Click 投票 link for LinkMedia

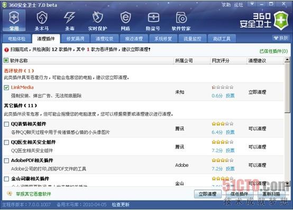pyautogui.click(x=230, y=96)
